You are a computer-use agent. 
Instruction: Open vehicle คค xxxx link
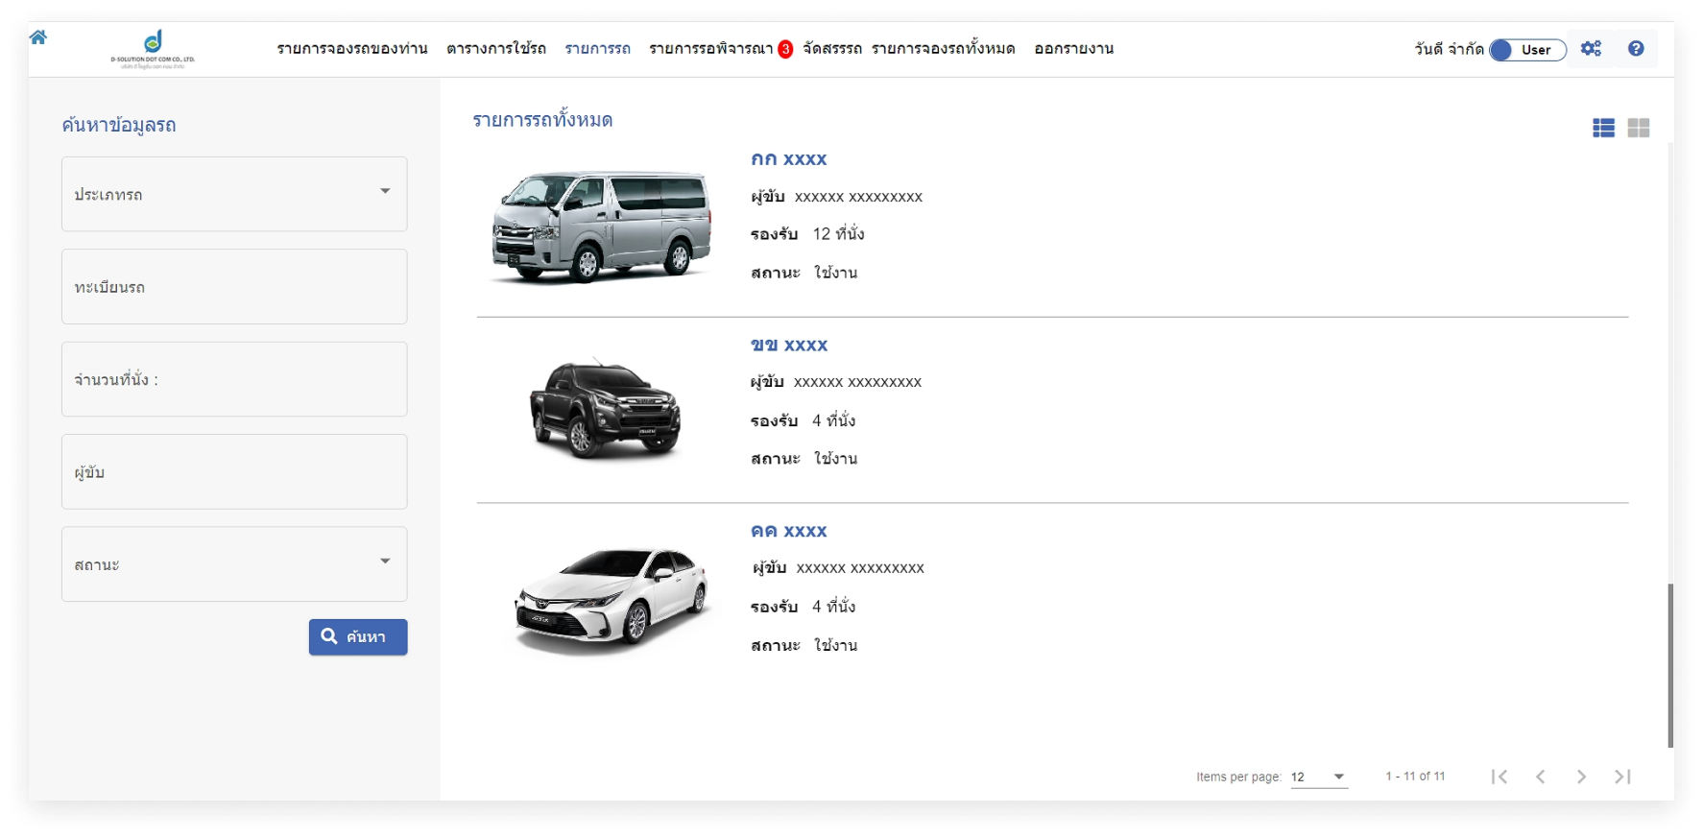pyautogui.click(x=789, y=532)
